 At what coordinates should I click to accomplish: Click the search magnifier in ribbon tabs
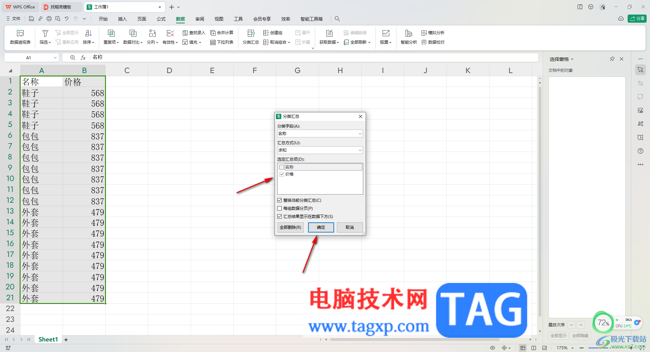coord(337,19)
